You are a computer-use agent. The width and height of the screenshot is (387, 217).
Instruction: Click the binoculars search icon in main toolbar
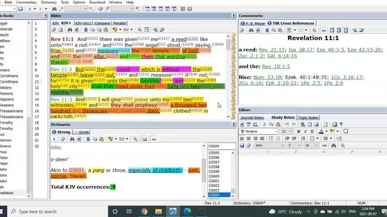54,9
